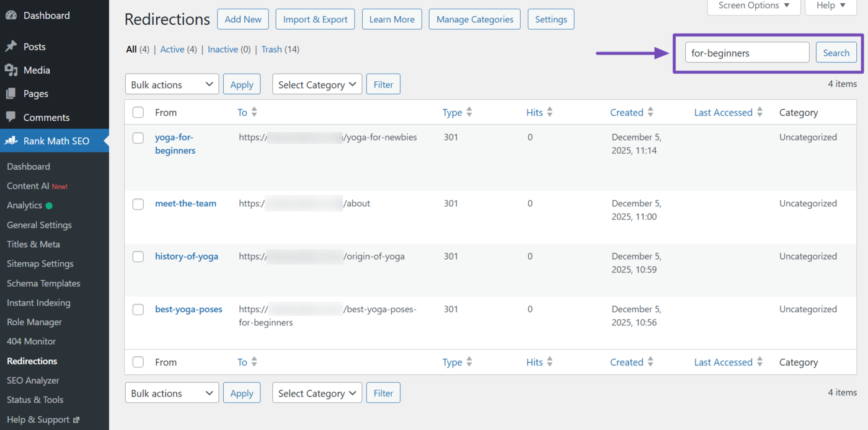The width and height of the screenshot is (868, 430).
Task: Click sort arrows beside top Created column
Action: 650,112
